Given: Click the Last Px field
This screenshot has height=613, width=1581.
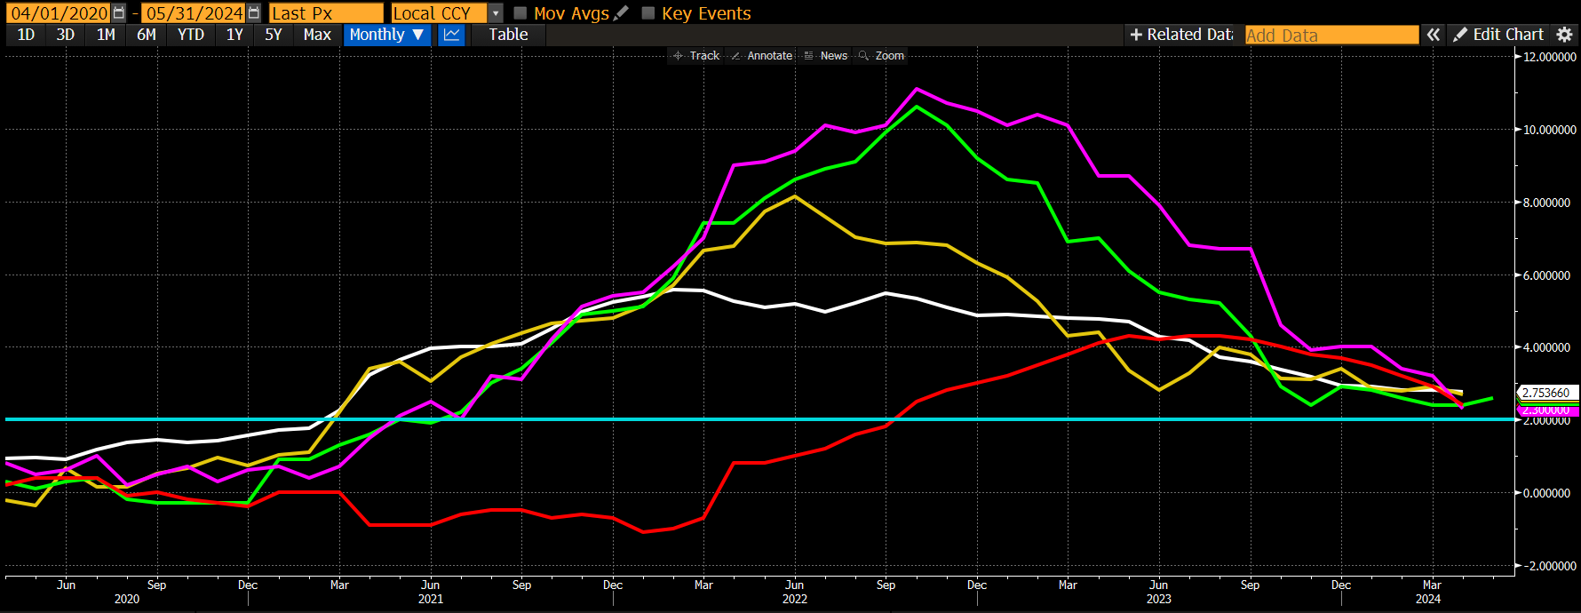Looking at the screenshot, I should (x=326, y=13).
